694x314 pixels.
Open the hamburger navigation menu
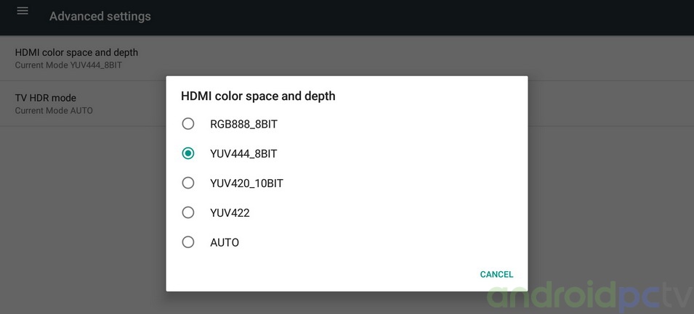pyautogui.click(x=23, y=12)
